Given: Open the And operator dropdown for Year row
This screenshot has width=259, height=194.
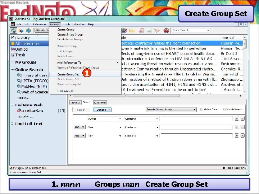Looking at the screenshot, I should click(79, 127).
